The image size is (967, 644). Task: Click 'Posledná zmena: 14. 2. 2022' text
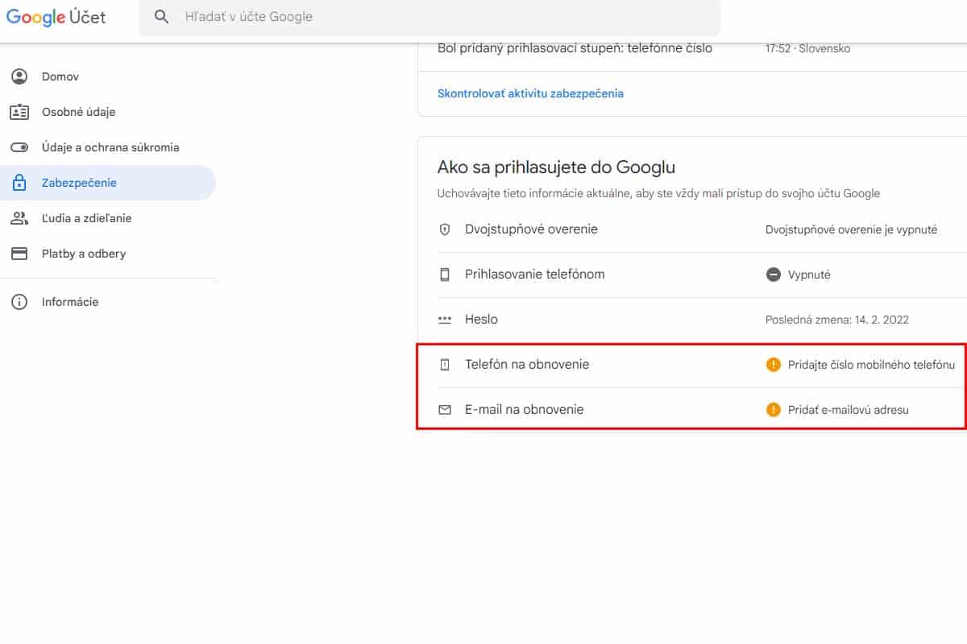pyautogui.click(x=837, y=320)
